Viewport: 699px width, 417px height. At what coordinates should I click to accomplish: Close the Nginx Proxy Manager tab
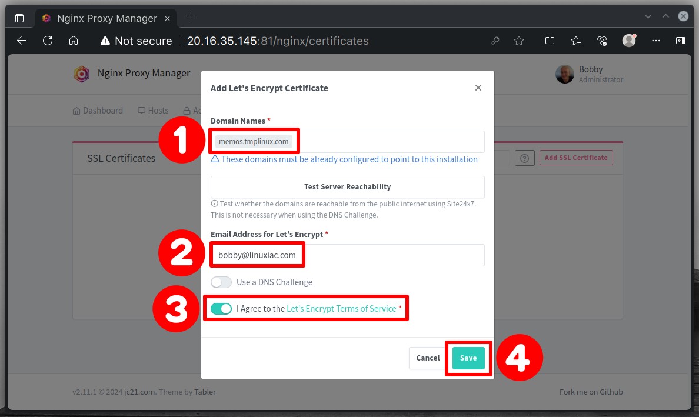click(167, 18)
